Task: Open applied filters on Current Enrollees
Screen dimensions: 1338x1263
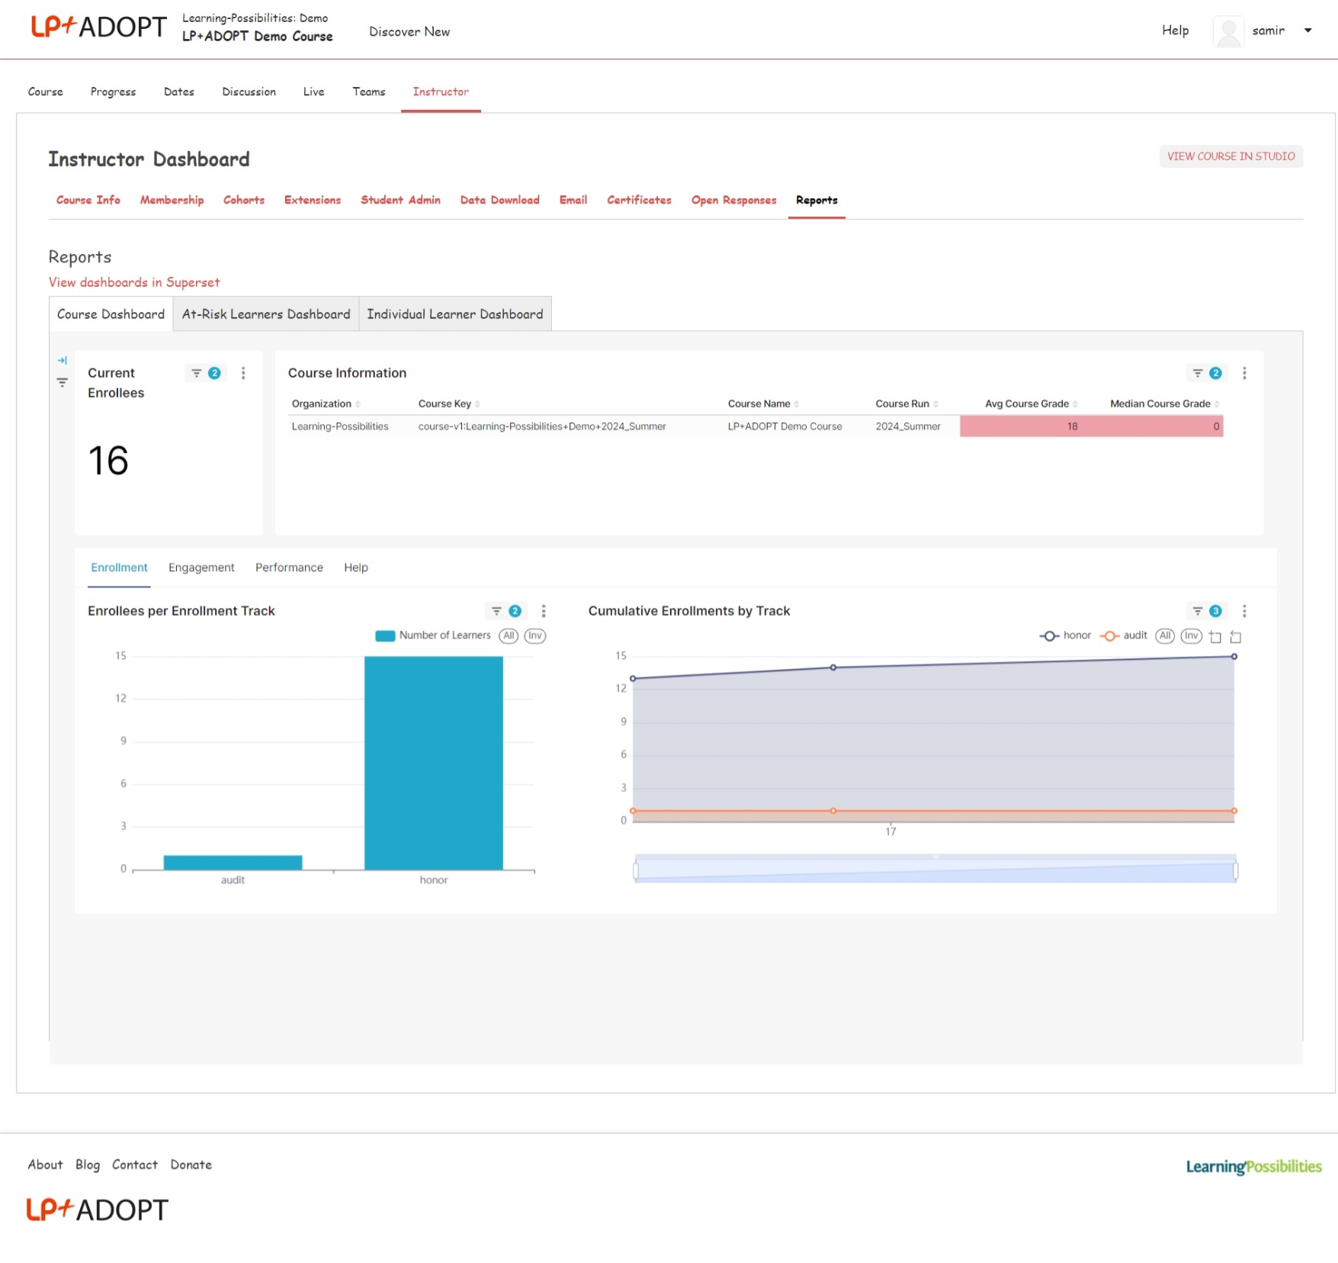Action: click(205, 373)
